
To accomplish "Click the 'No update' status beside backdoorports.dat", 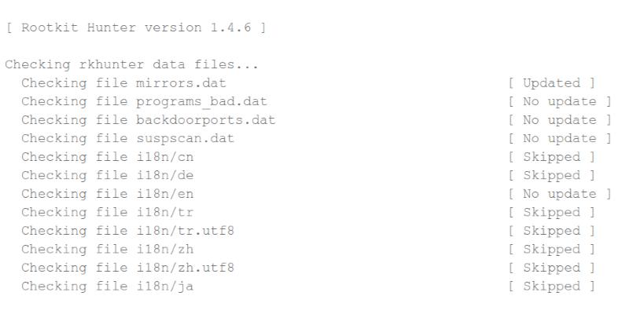I will [x=560, y=120].
